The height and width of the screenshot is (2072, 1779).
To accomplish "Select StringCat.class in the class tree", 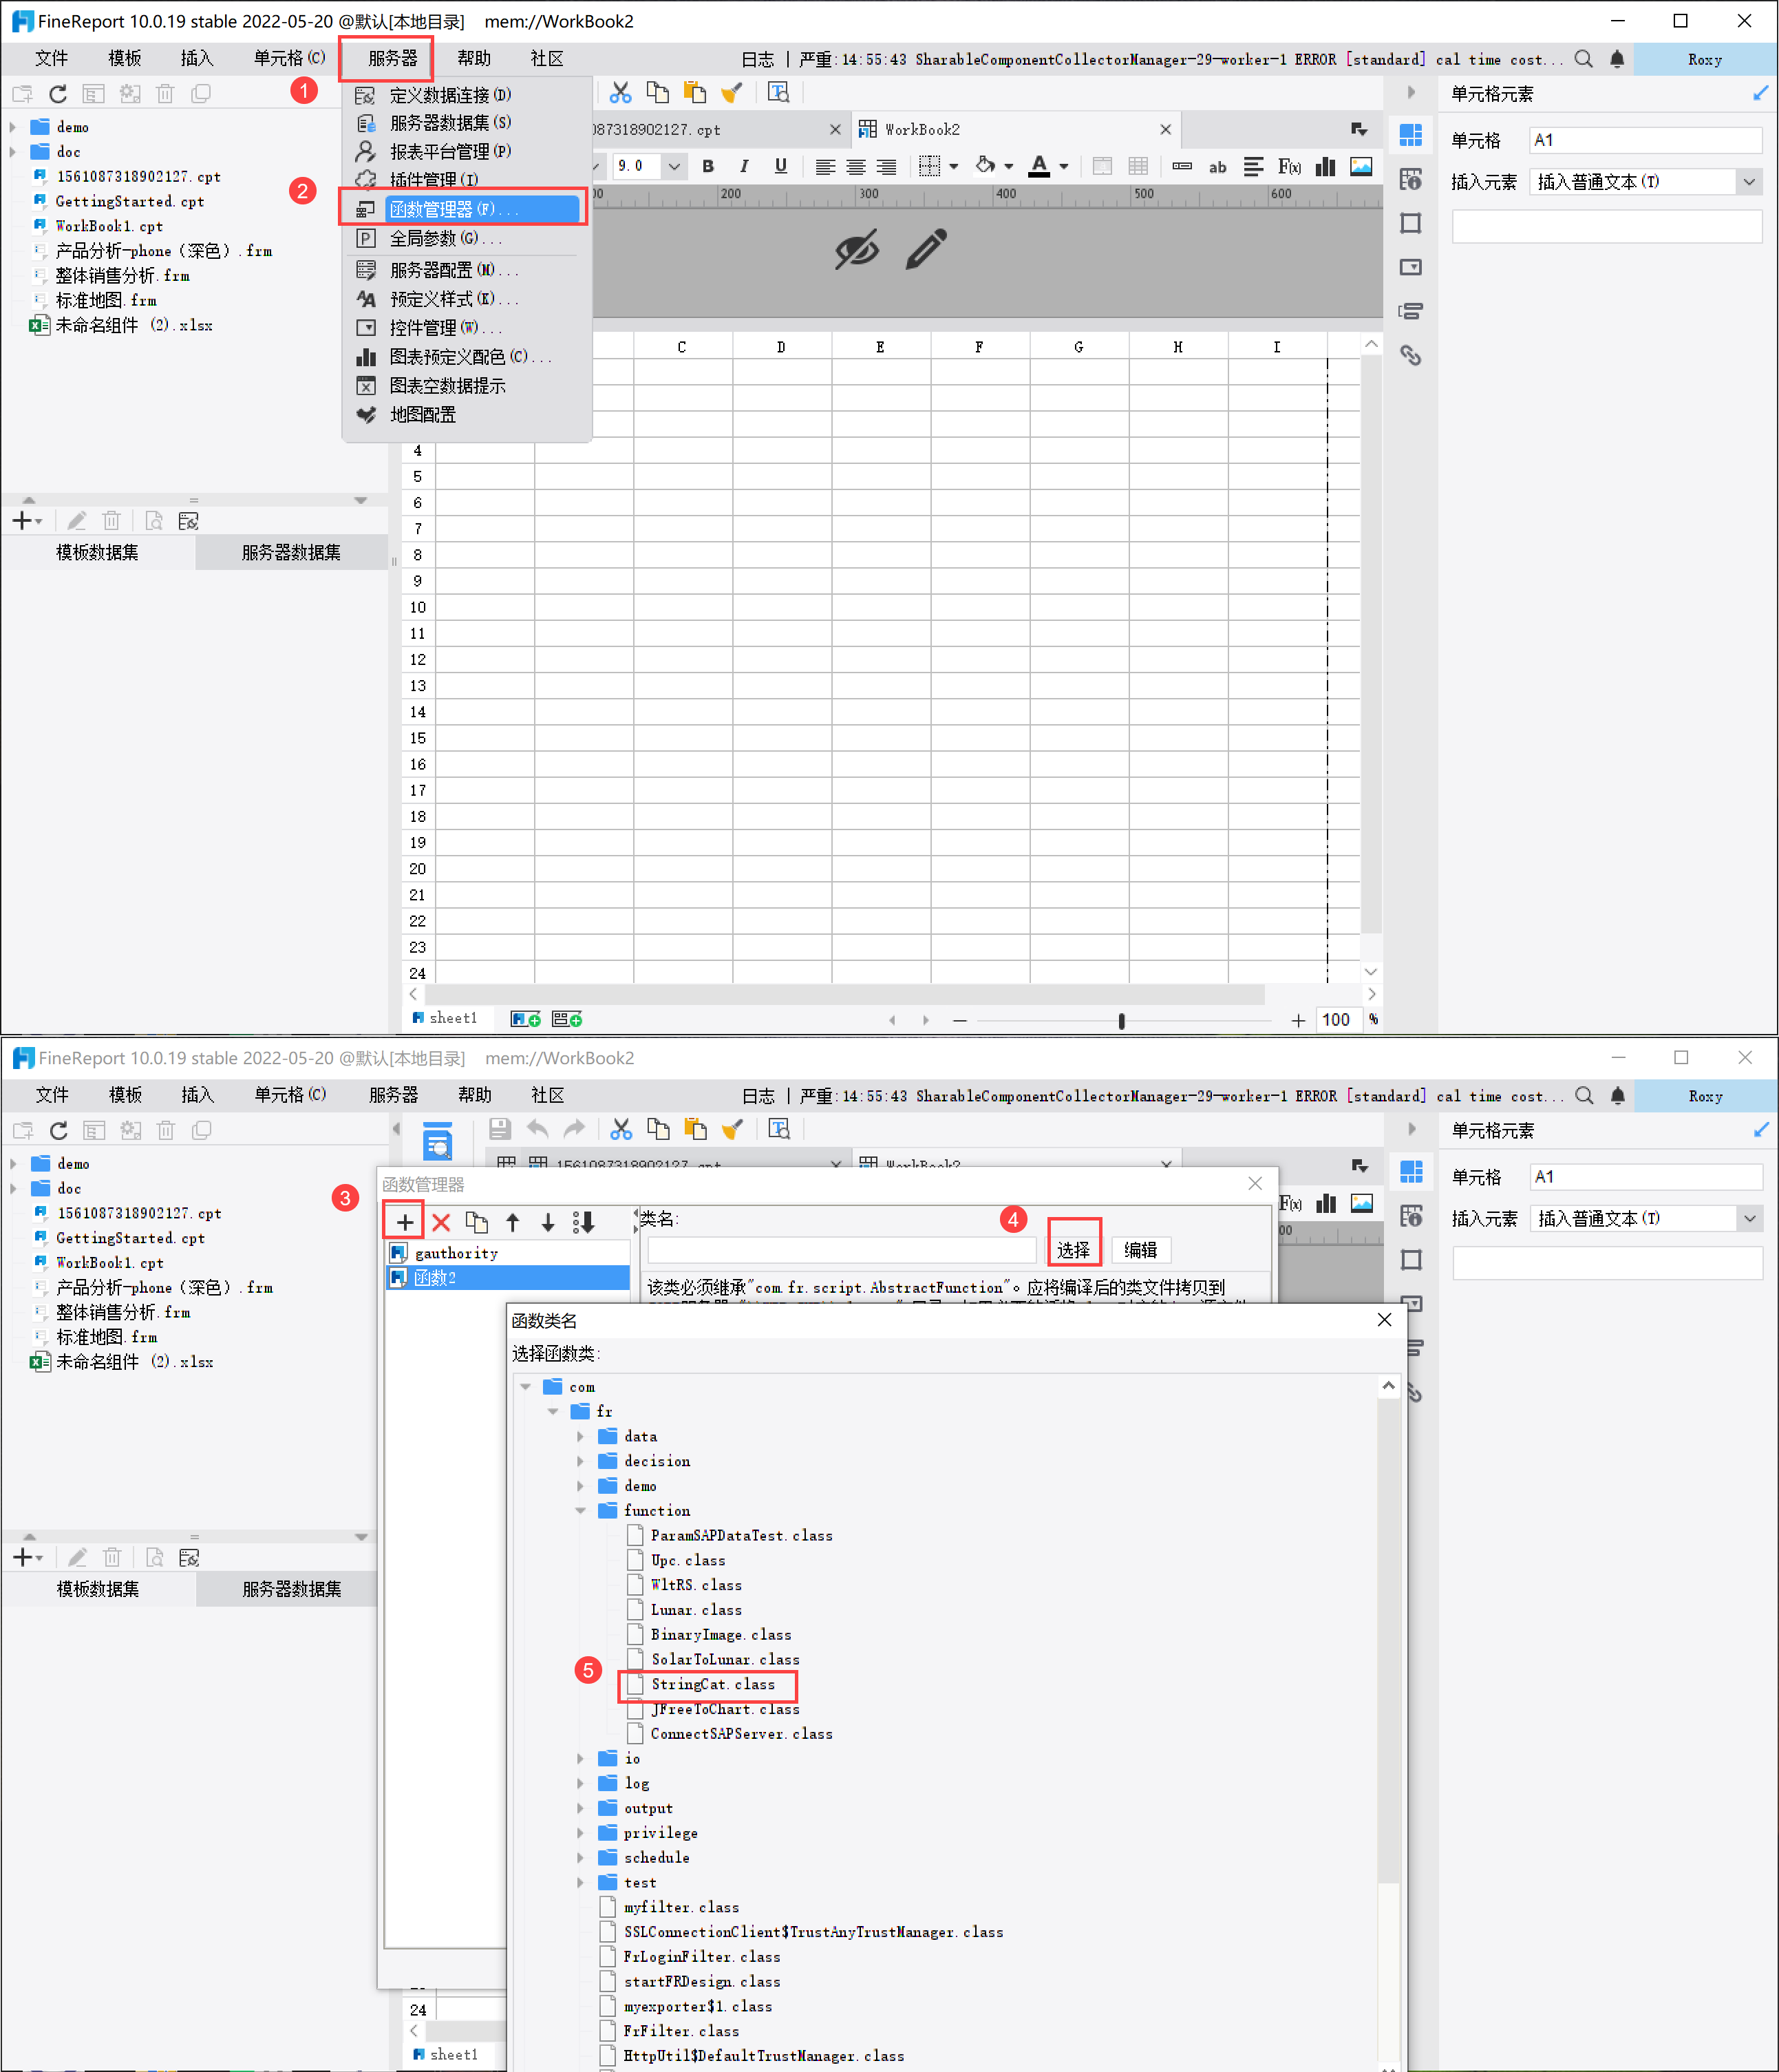I will coord(713,1685).
